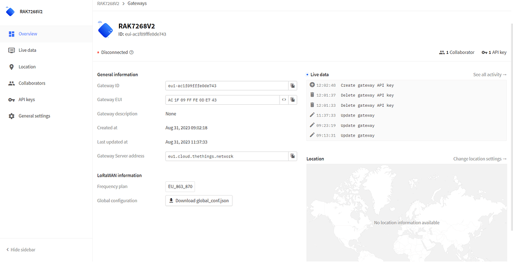Click the Disconnected status help icon

coord(131,52)
